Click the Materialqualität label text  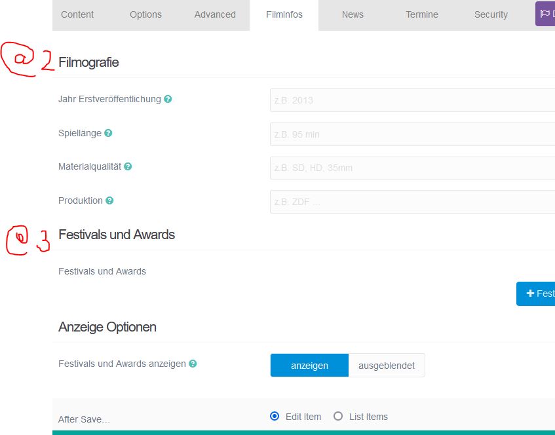pos(90,166)
